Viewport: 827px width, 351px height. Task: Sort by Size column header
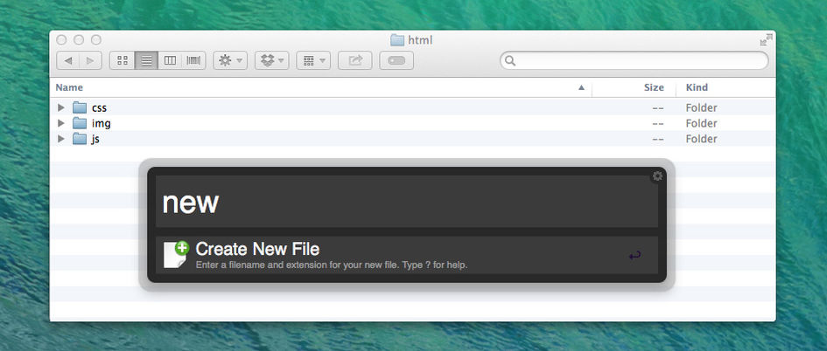(x=654, y=87)
